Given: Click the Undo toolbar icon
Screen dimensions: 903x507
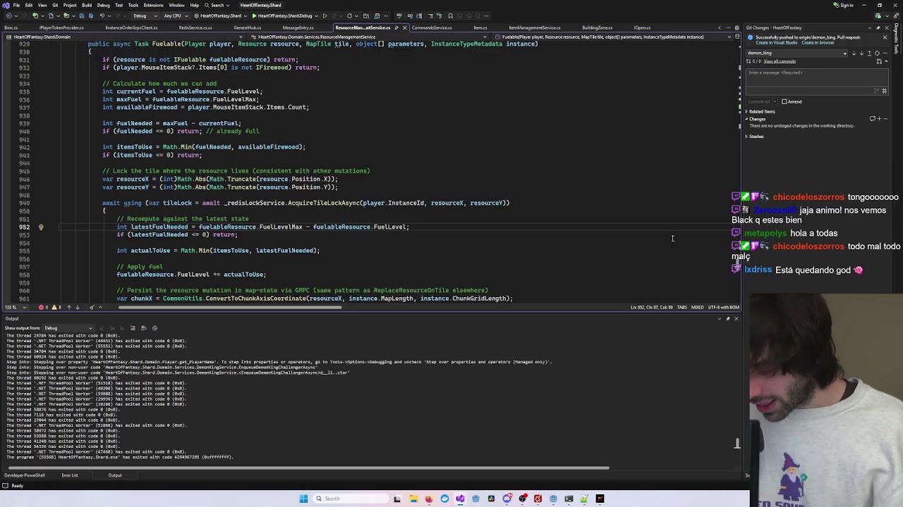Looking at the screenshot, I should (102, 15).
